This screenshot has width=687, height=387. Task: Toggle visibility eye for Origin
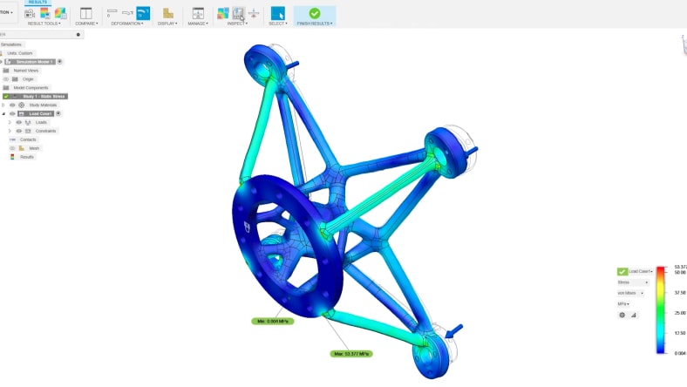[x=6, y=79]
